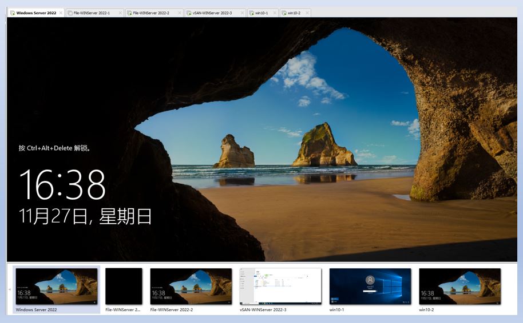The height and width of the screenshot is (323, 523).
Task: Close the vSAN-WINServer 2022-3 tab
Action: tap(242, 13)
